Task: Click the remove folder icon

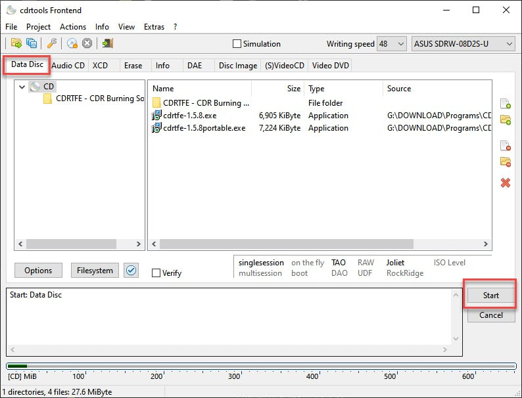Action: [x=506, y=162]
